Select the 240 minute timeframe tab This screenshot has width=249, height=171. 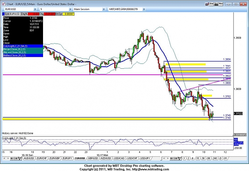(215, 159)
